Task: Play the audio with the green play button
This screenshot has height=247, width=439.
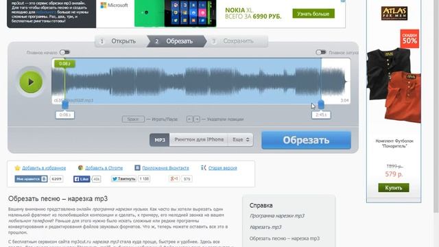Action: coord(31,82)
